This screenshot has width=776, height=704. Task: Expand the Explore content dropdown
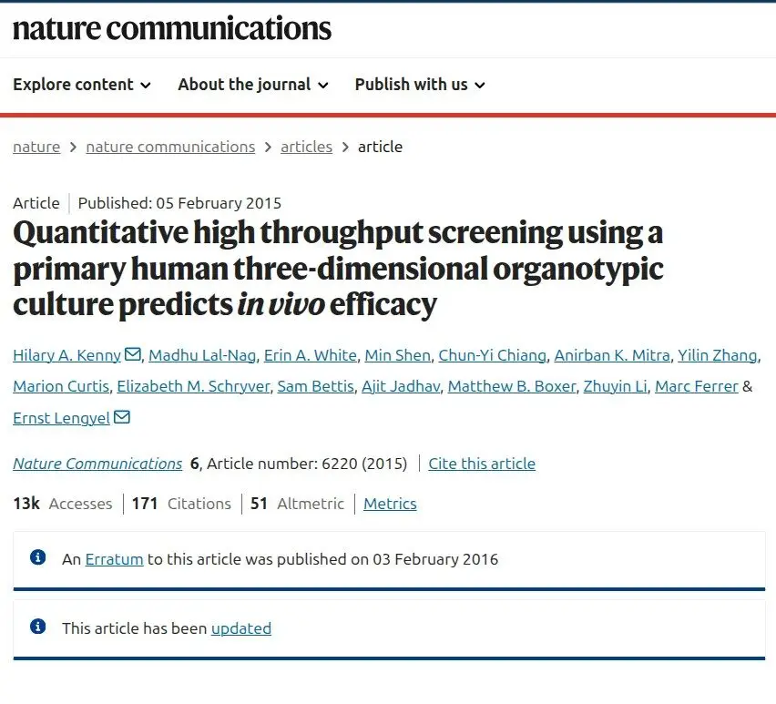coord(82,85)
